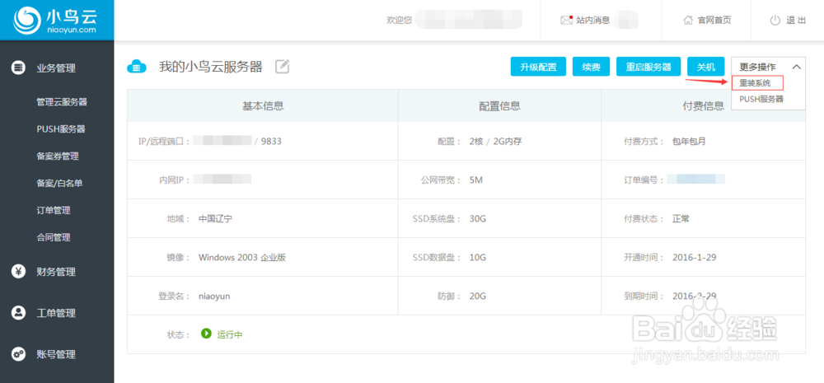This screenshot has width=824, height=383.
Task: Click the 开通时间 date 2016-1-29
Action: coord(694,258)
